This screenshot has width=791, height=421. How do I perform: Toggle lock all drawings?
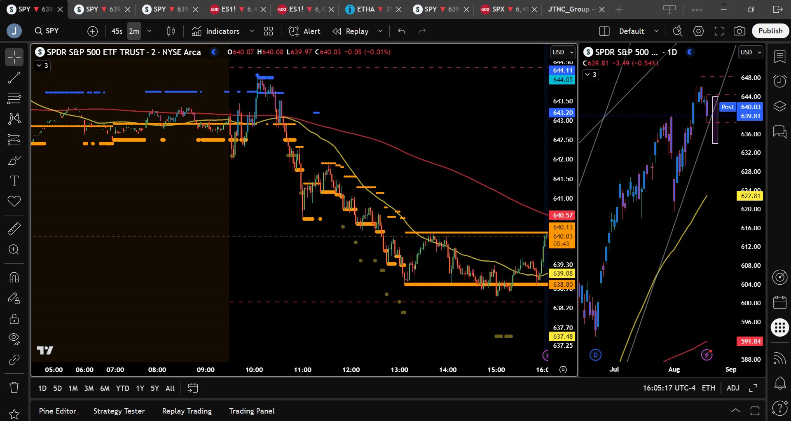pyautogui.click(x=14, y=318)
